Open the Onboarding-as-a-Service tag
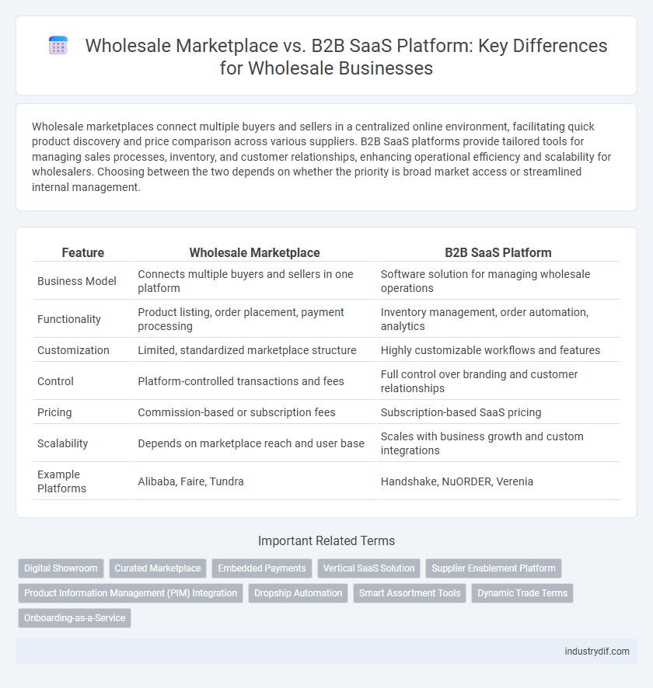The height and width of the screenshot is (688, 653). point(75,618)
